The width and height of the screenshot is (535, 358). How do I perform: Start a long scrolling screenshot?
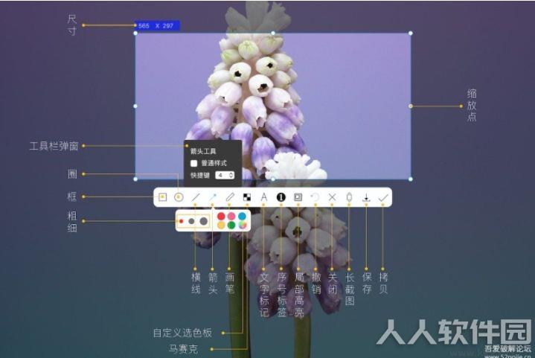tap(349, 197)
